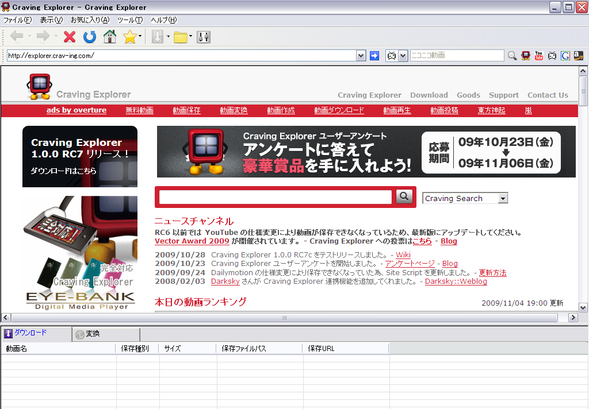
Task: Select the ダウンロード tab
Action: (x=36, y=333)
